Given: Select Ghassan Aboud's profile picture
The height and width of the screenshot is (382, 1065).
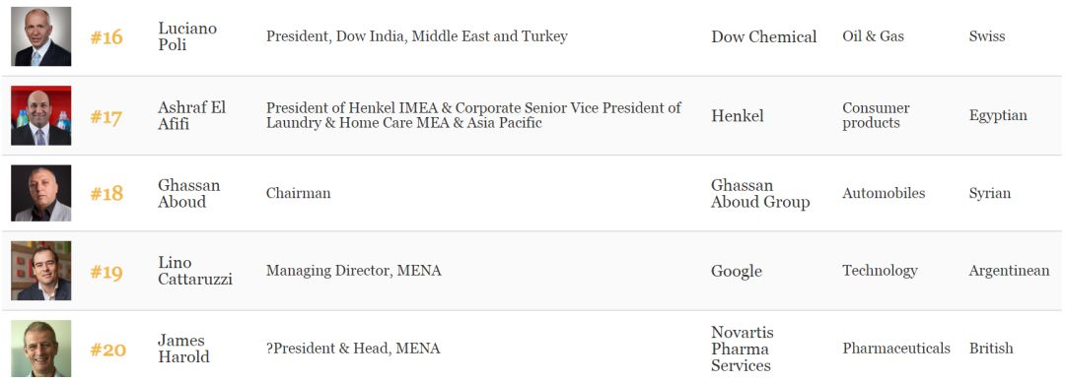Looking at the screenshot, I should [40, 193].
